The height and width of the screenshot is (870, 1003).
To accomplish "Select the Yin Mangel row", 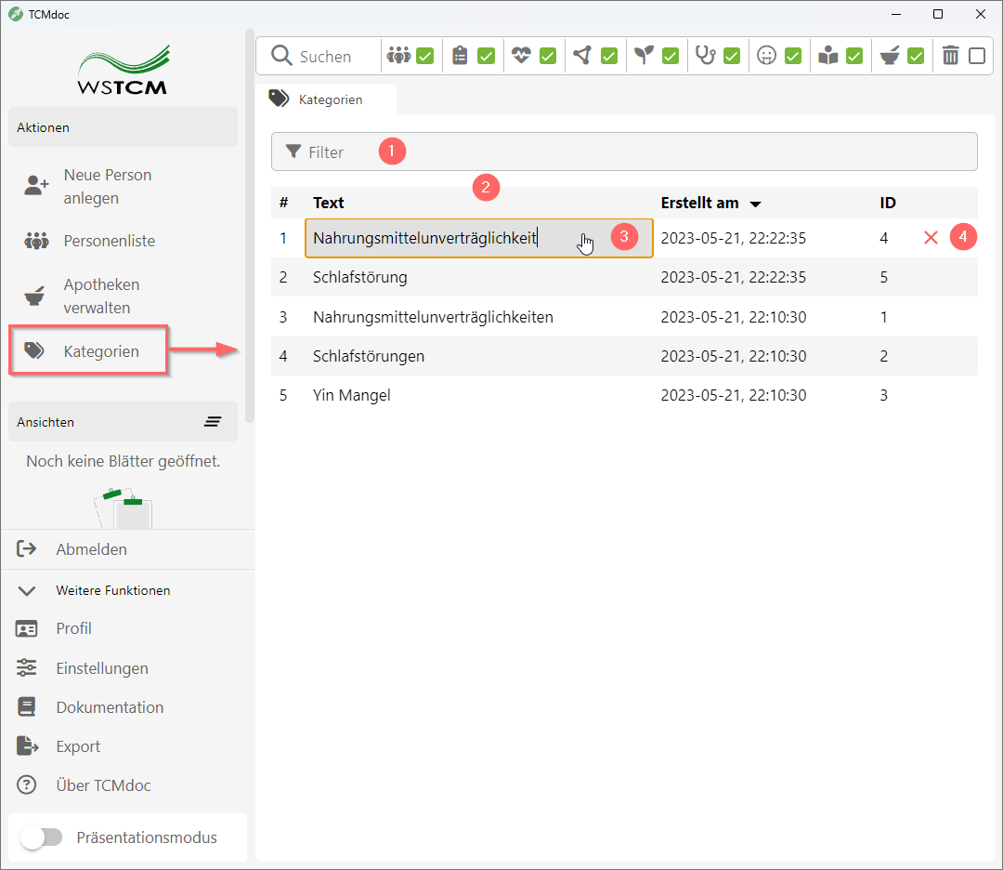I will pyautogui.click(x=352, y=395).
